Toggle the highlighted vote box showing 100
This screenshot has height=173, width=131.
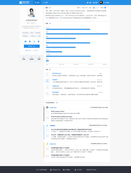point(47,81)
